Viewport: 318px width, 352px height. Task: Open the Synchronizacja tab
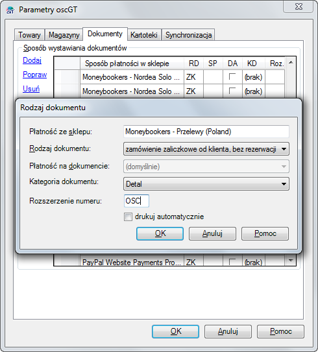188,35
